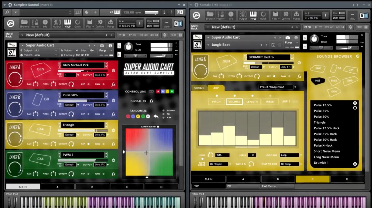Image resolution: width=372 pixels, height=208 pixels.
Task: Choose GB source icon in Layer B
Action: click(x=38, y=99)
